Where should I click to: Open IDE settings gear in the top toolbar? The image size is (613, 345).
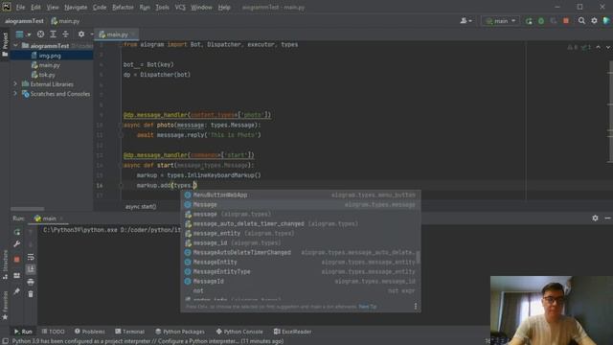click(594, 21)
